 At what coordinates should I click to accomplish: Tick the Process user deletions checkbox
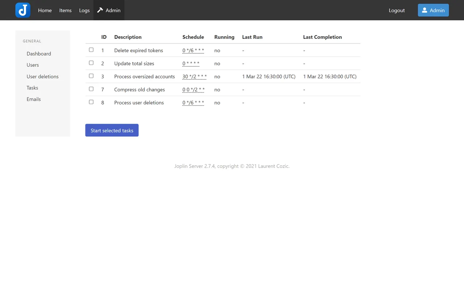[x=91, y=102]
